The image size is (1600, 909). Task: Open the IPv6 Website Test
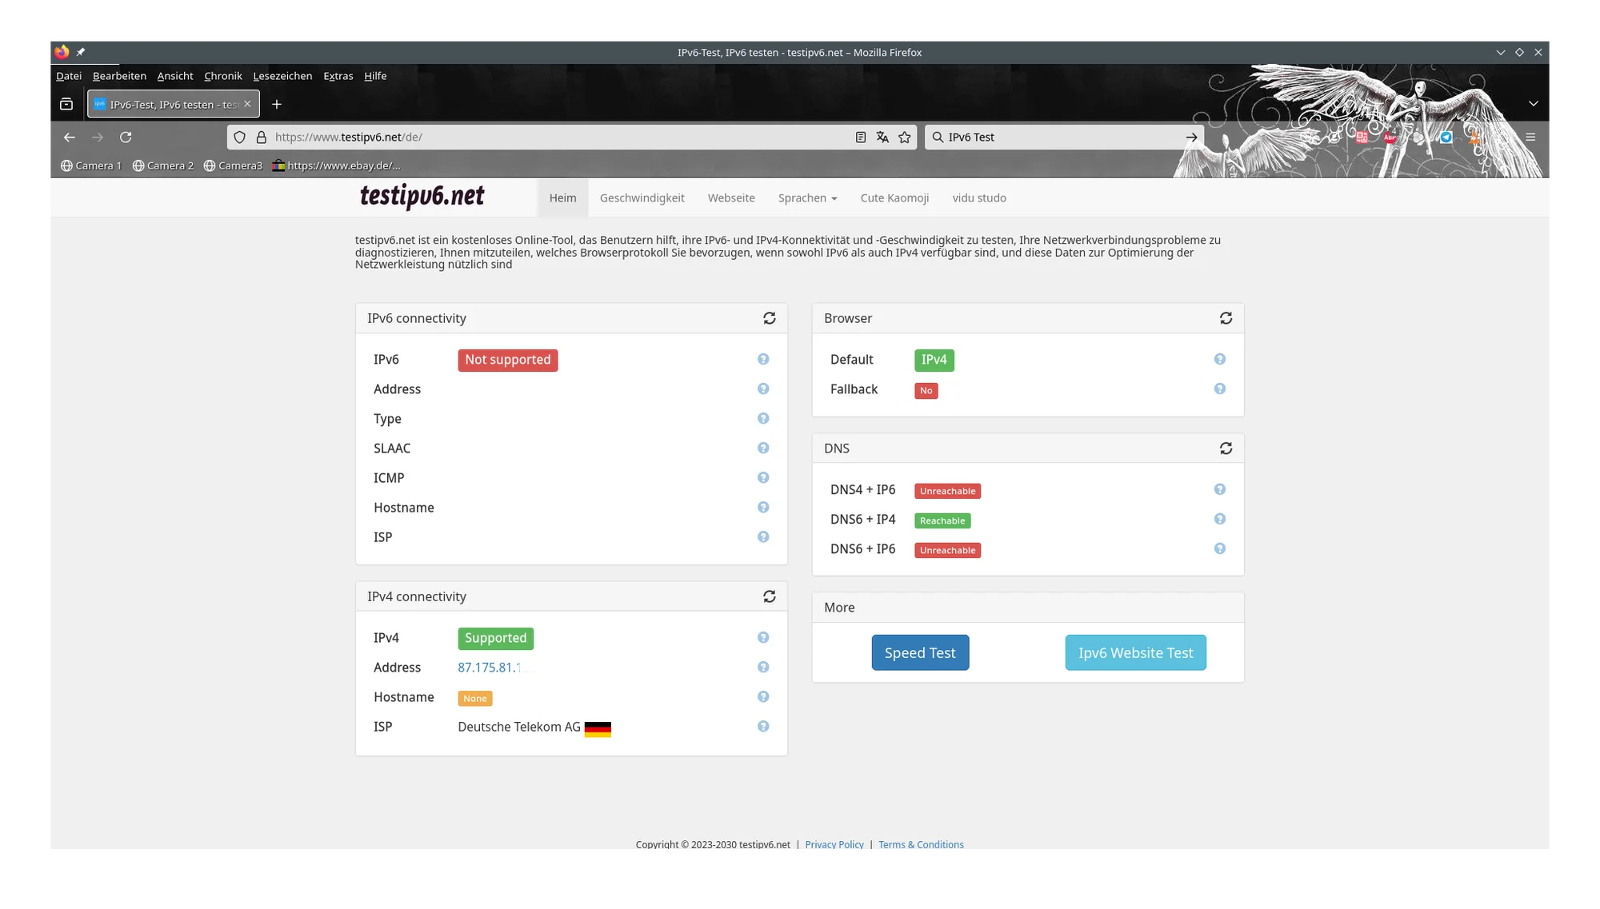point(1135,652)
